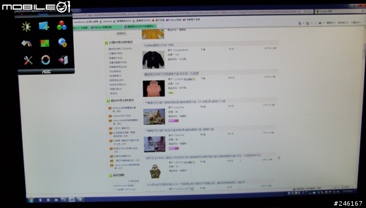Open the 露天拍賣 bookmark

[158, 21]
